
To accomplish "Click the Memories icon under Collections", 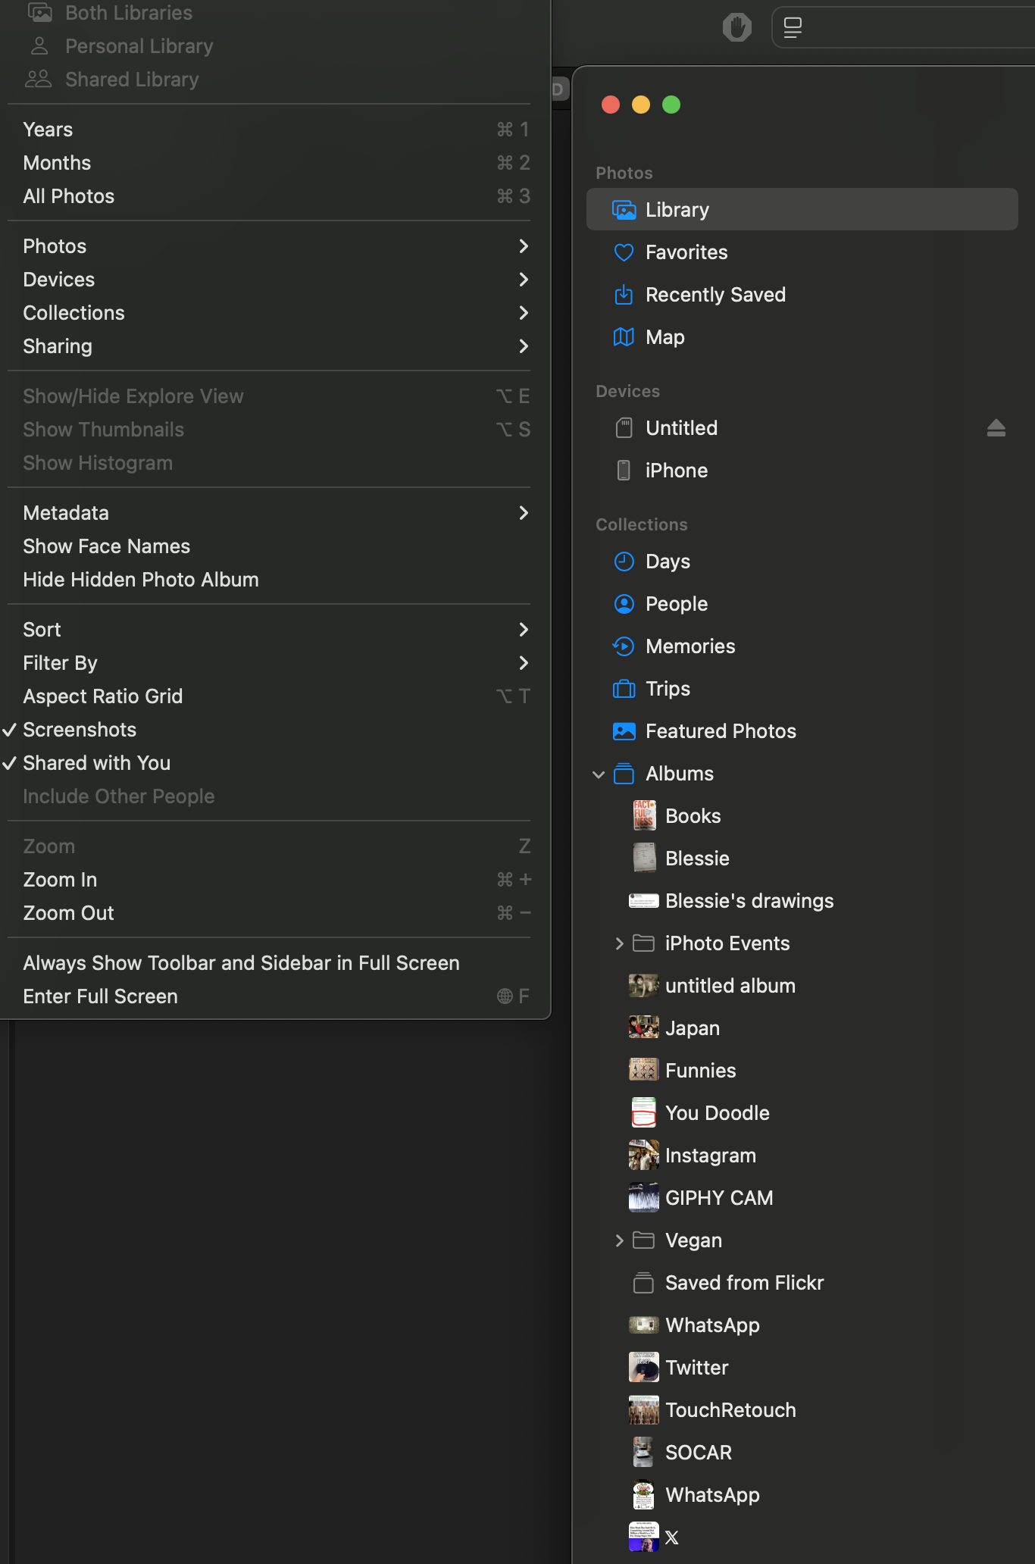I will [x=624, y=646].
